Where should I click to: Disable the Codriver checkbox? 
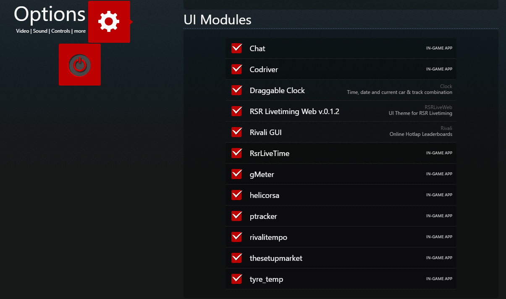237,70
